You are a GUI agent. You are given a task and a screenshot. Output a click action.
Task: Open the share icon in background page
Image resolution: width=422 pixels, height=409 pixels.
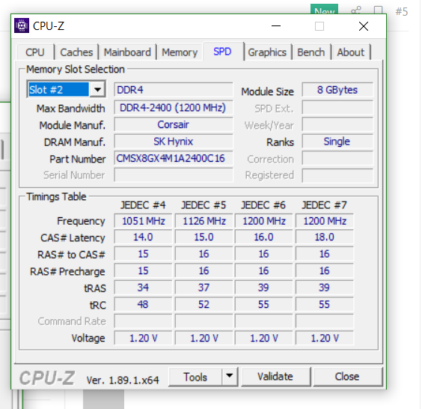(356, 10)
